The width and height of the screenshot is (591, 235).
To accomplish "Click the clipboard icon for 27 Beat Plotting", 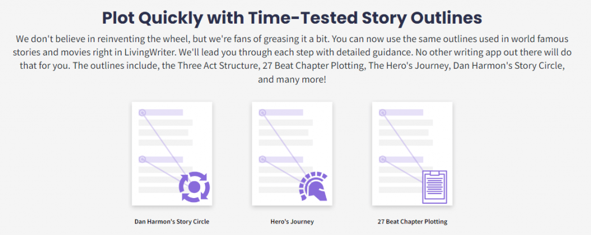I will click(435, 186).
